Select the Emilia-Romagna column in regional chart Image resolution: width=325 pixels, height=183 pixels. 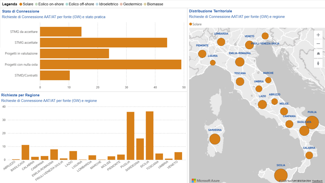pyautogui.click(x=54, y=155)
